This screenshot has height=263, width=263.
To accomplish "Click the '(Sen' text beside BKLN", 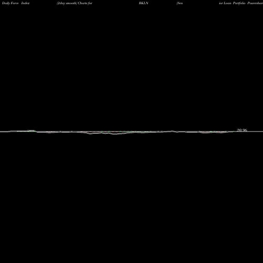I will click(x=179, y=3).
